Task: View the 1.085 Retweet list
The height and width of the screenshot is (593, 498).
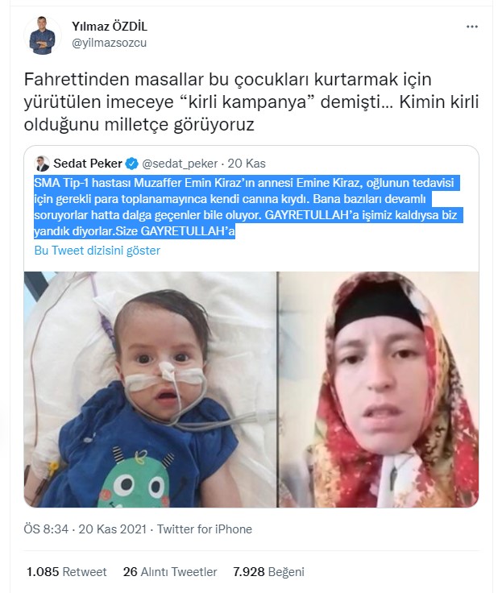Action: point(67,571)
